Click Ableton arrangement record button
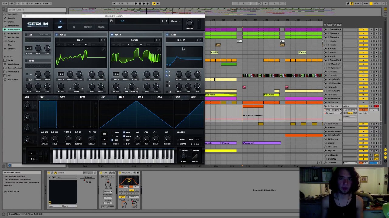Viewport: 389px width, 218px height. pos(143,3)
